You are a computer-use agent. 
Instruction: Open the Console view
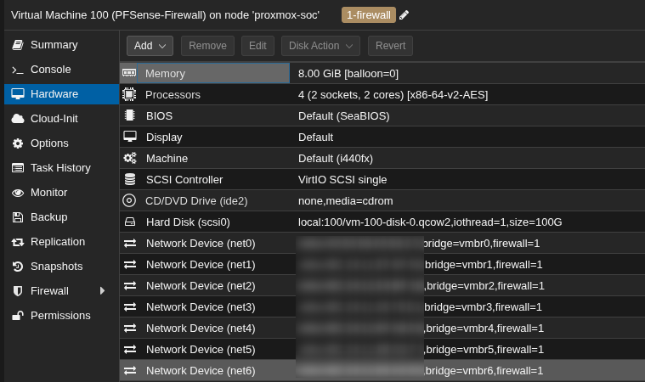click(50, 70)
